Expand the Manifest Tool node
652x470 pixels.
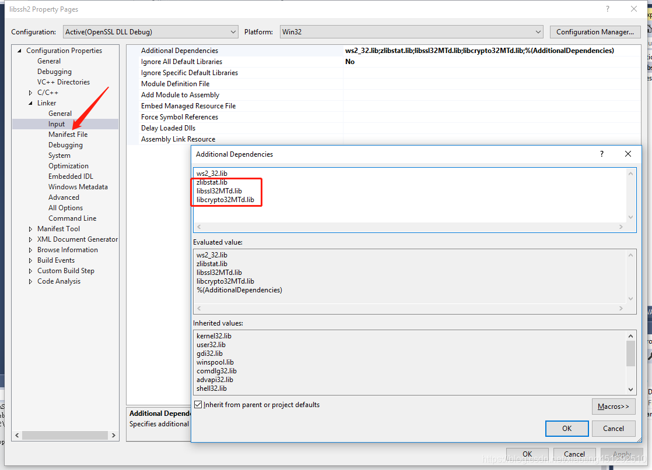point(30,228)
